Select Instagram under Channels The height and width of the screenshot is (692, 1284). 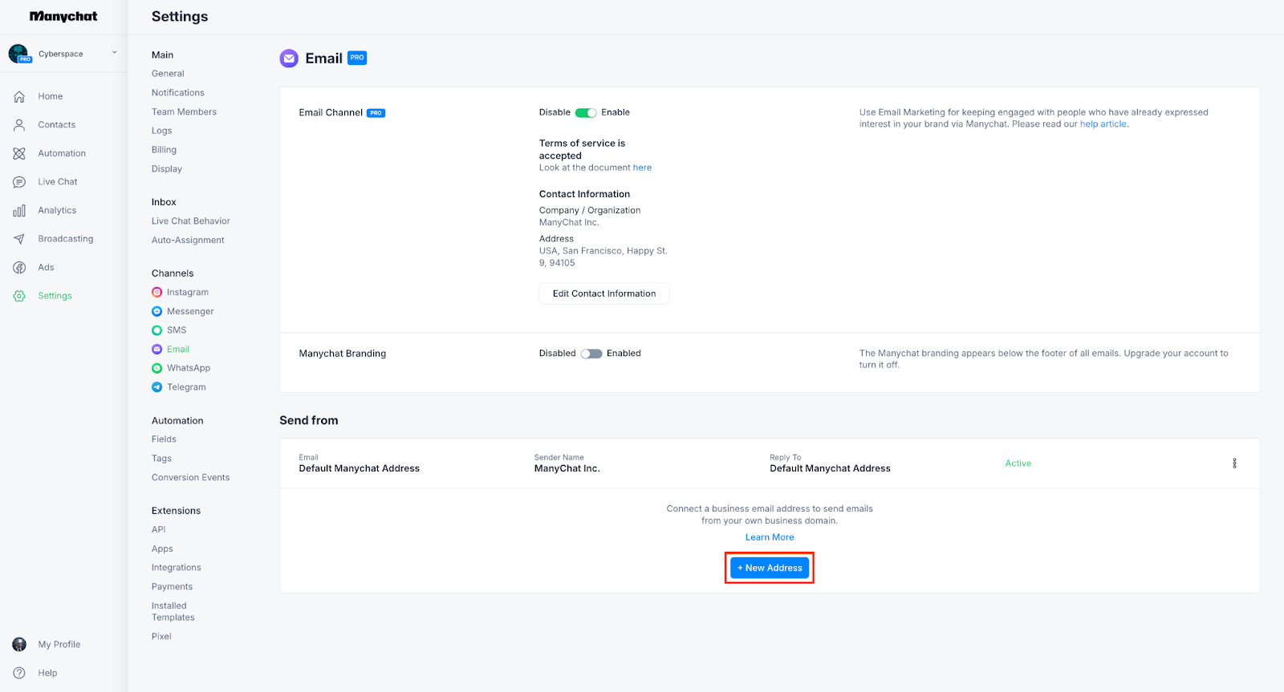187,293
